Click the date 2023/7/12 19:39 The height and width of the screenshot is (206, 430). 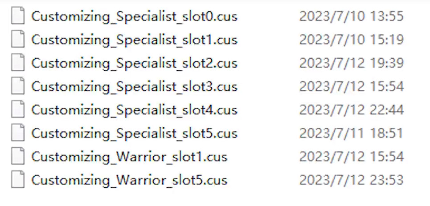[351, 63]
